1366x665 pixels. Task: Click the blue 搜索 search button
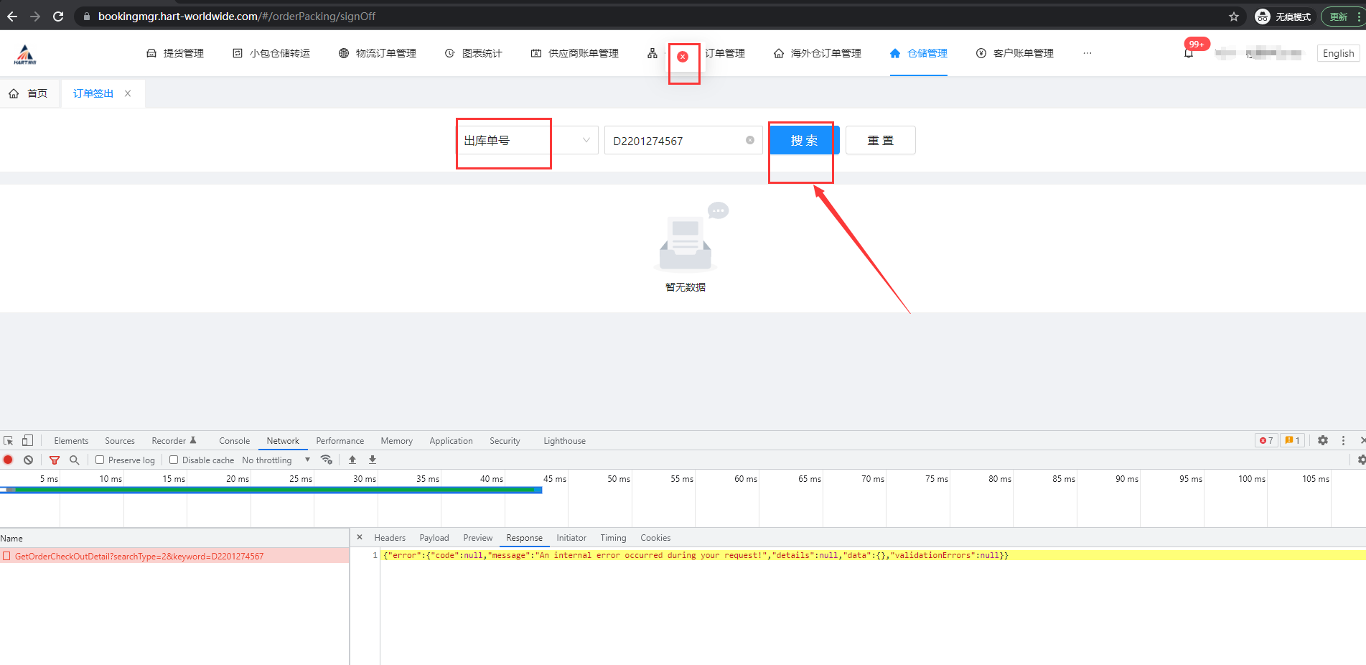click(x=804, y=141)
